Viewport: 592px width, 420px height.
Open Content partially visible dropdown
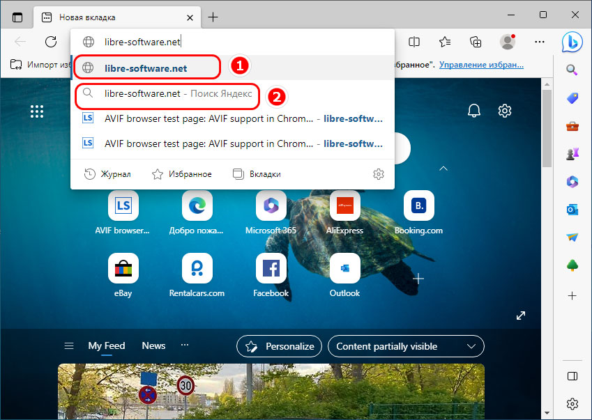coord(406,346)
